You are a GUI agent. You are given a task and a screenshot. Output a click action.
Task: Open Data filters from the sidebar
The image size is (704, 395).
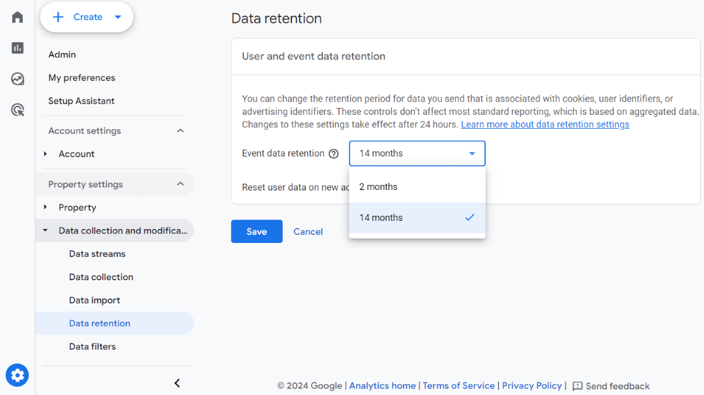tap(92, 346)
